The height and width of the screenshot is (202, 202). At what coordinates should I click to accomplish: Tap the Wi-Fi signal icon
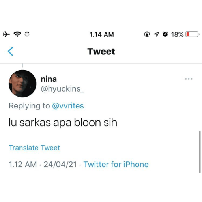point(17,34)
